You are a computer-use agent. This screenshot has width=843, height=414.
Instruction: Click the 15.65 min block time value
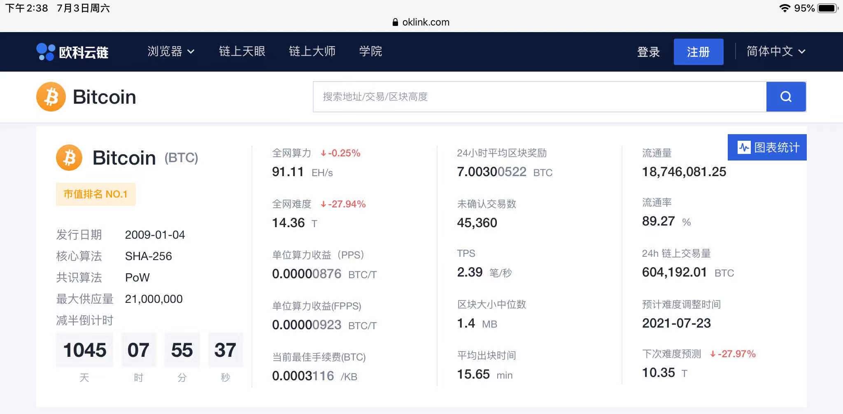click(485, 374)
